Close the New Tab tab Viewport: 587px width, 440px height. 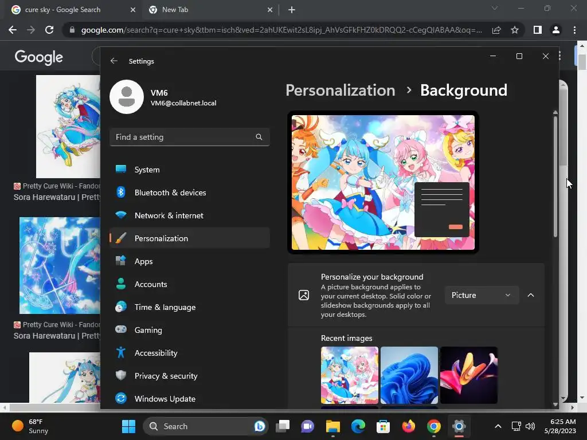point(270,10)
